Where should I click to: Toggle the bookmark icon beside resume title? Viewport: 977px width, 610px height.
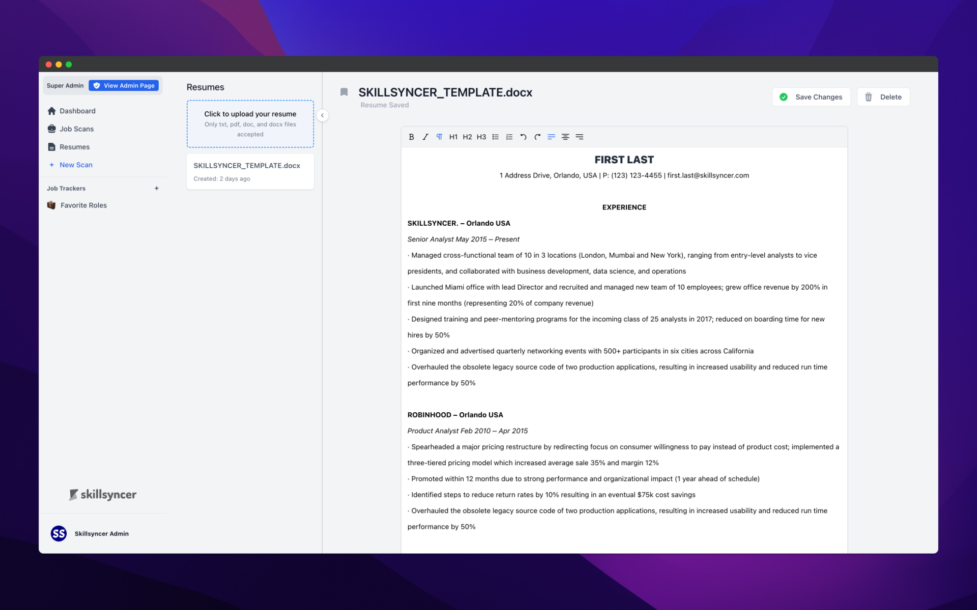(x=344, y=92)
